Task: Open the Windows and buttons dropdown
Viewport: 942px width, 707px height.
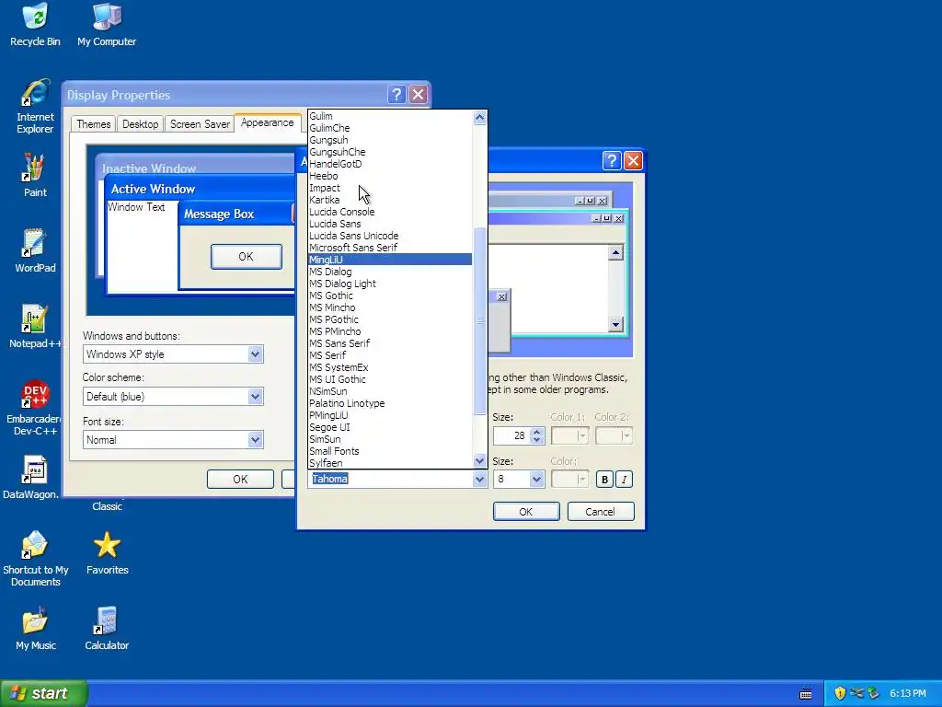Action: 173,354
